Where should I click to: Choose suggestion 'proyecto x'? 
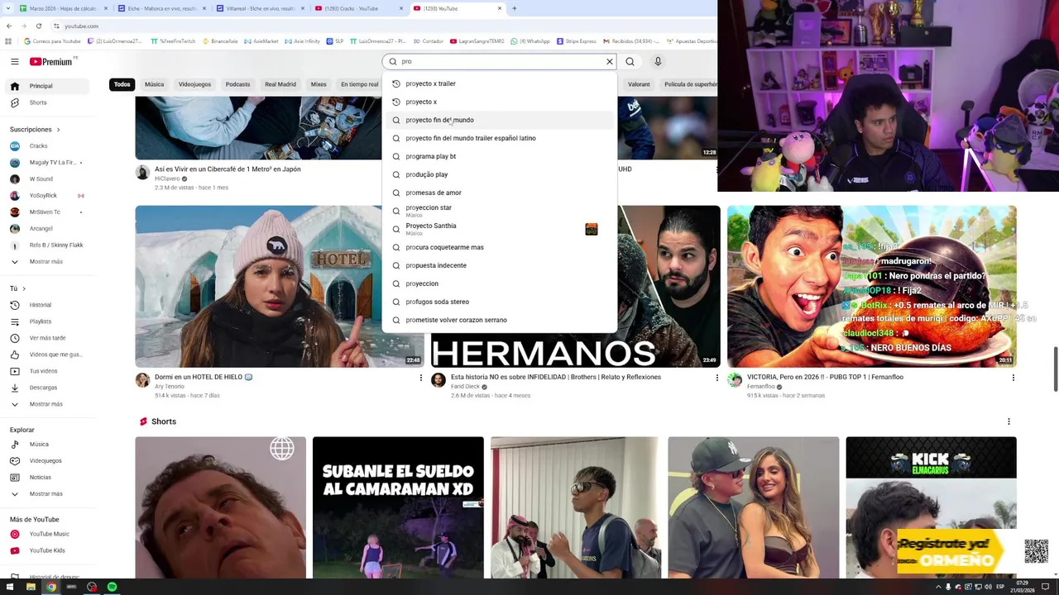[x=499, y=102]
